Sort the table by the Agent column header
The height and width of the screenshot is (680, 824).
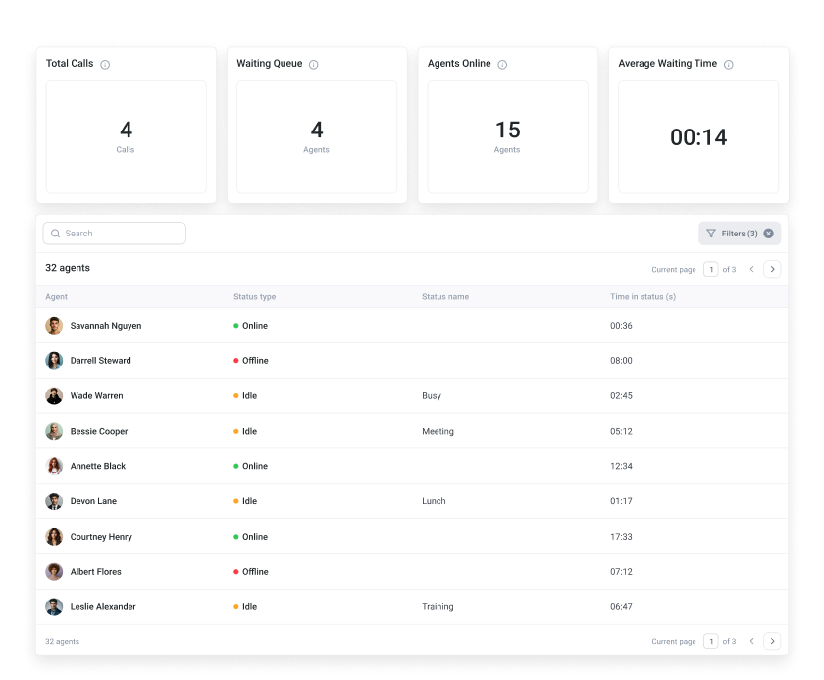(56, 296)
